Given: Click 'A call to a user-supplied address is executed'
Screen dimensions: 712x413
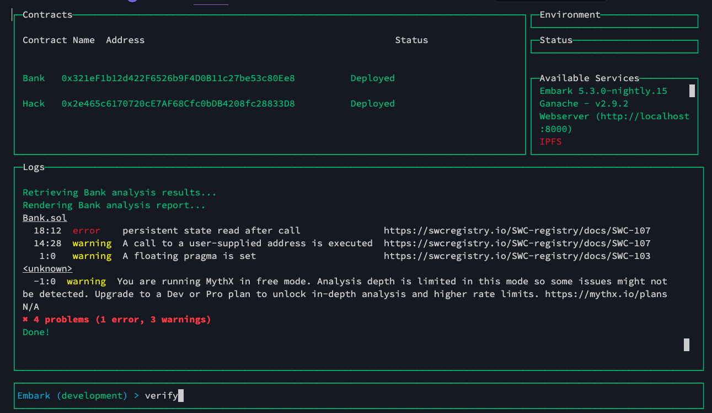Looking at the screenshot, I should [248, 243].
